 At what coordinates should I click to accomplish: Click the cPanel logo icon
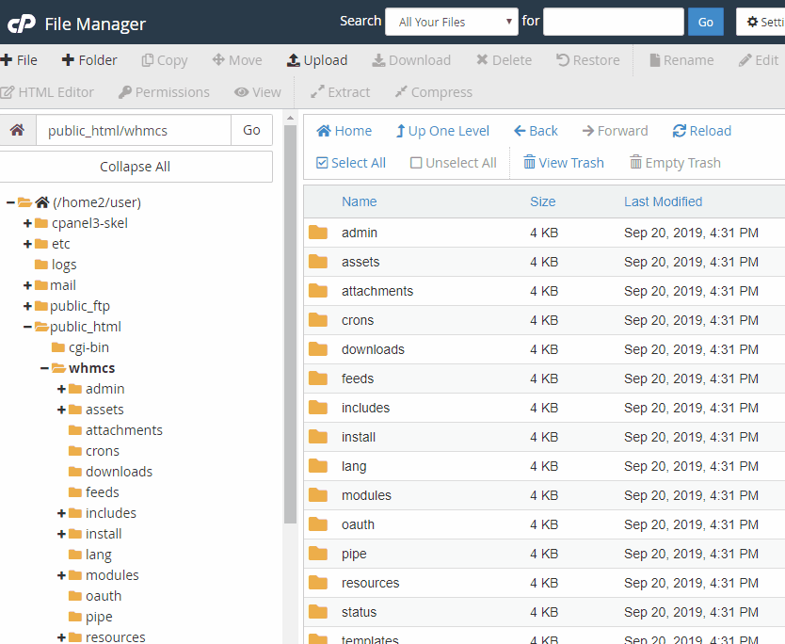(x=22, y=24)
